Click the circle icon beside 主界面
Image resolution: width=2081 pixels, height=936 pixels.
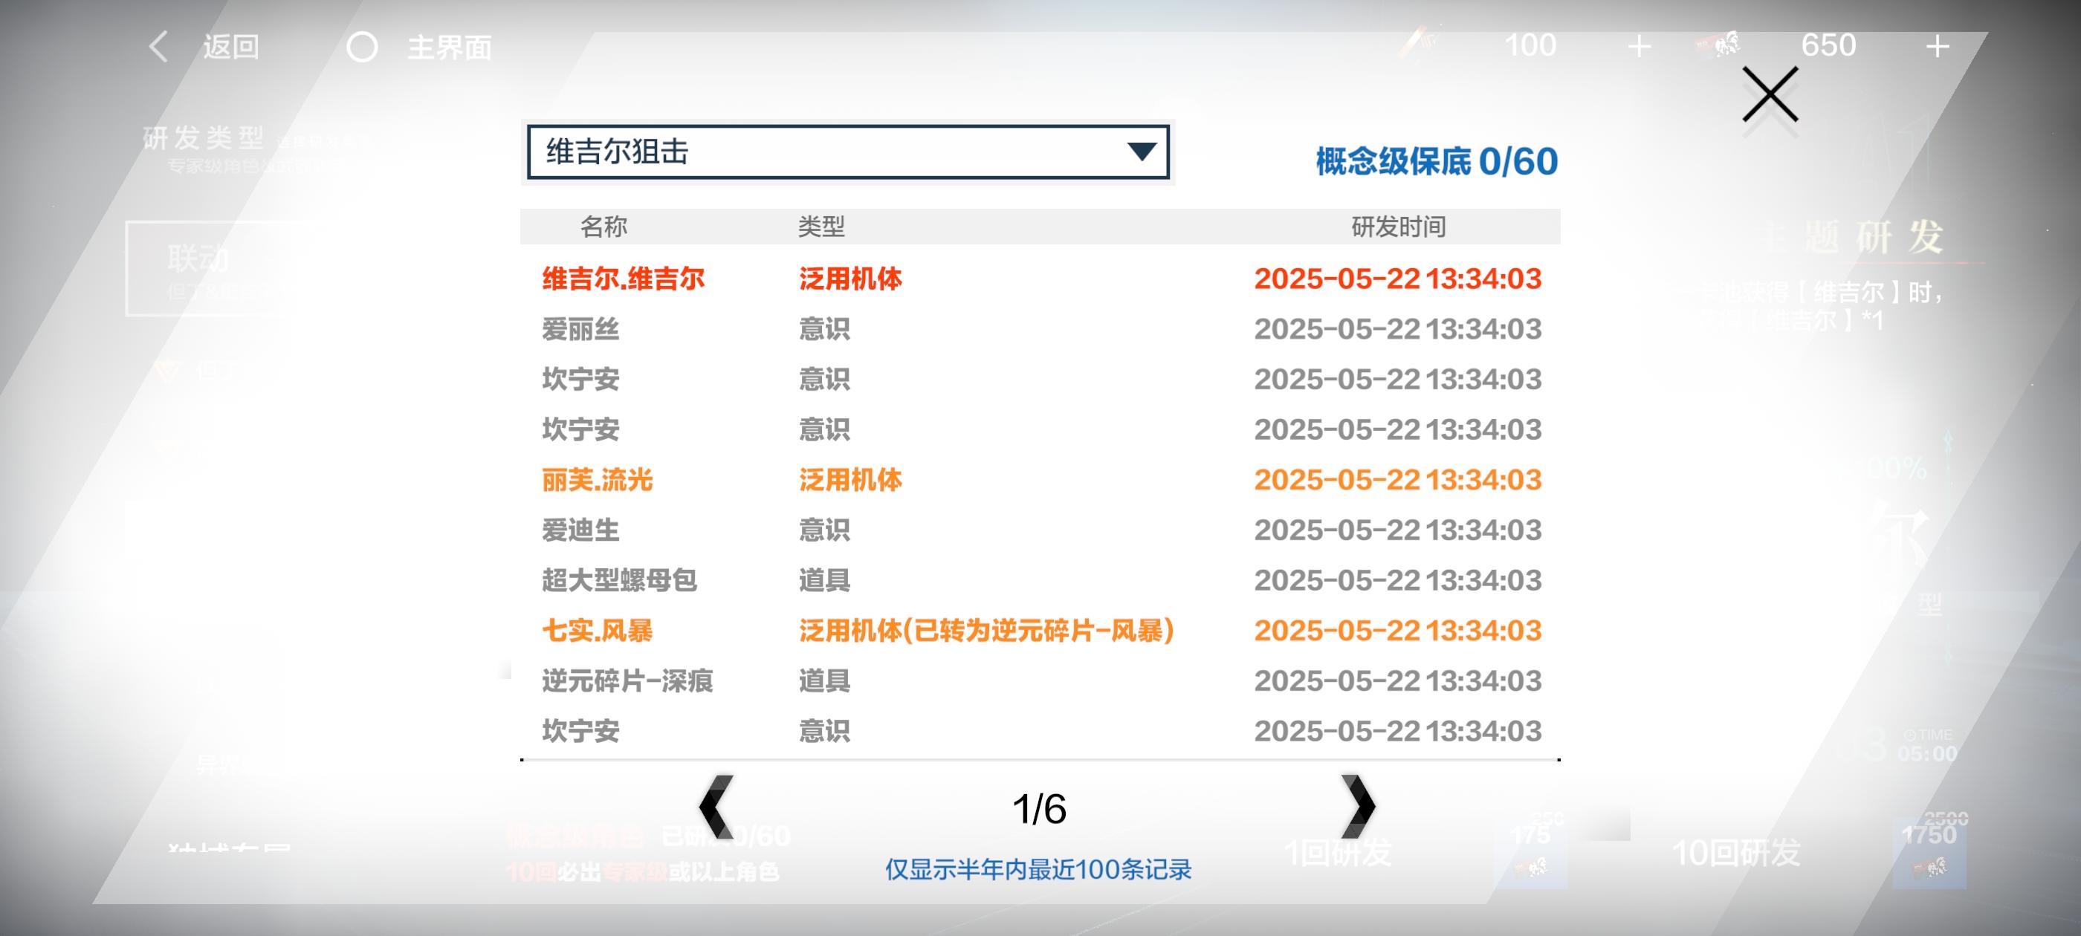362,47
